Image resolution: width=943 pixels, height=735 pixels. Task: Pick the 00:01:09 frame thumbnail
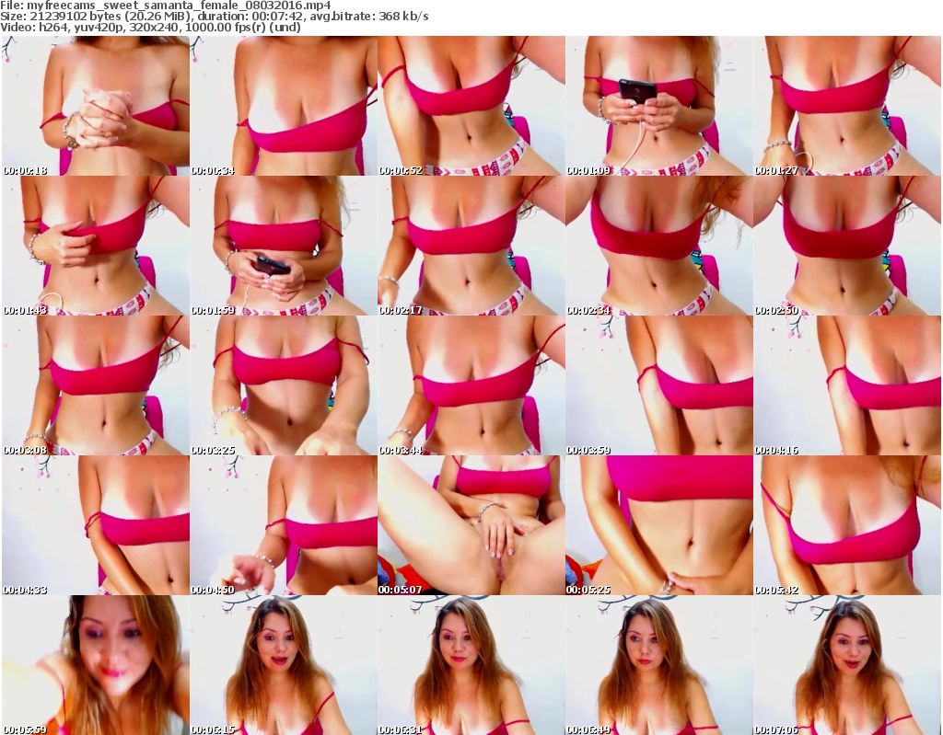click(x=659, y=106)
